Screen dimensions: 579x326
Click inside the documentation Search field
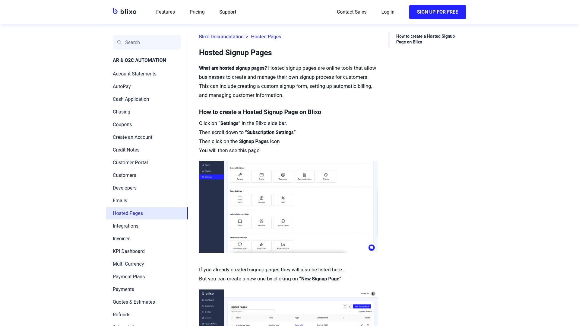point(148,42)
